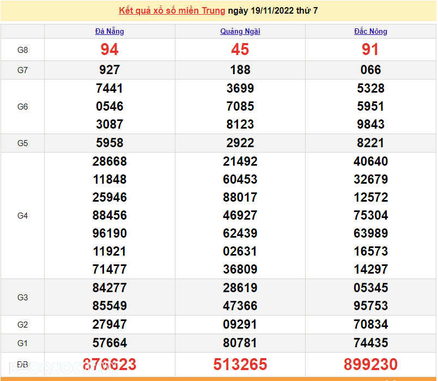Image resolution: width=438 pixels, height=381 pixels.
Task: Click the ĐB special prize row label
Action: point(22,364)
